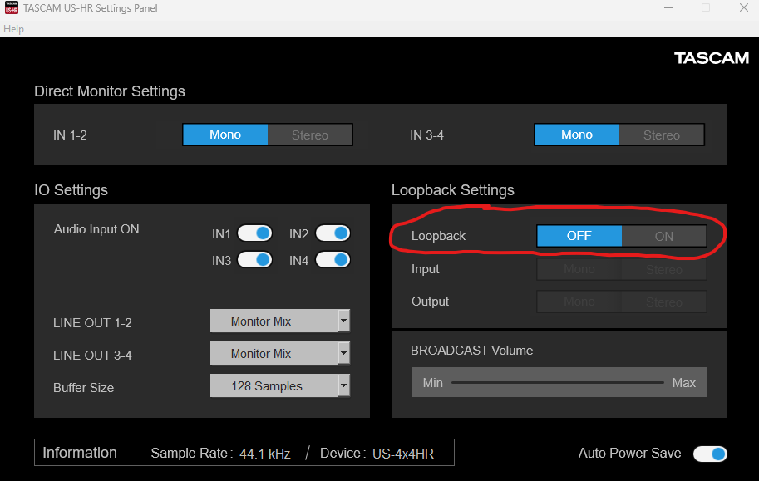Viewport: 759px width, 481px height.
Task: Toggle the IN4 audio input switch
Action: (x=333, y=260)
